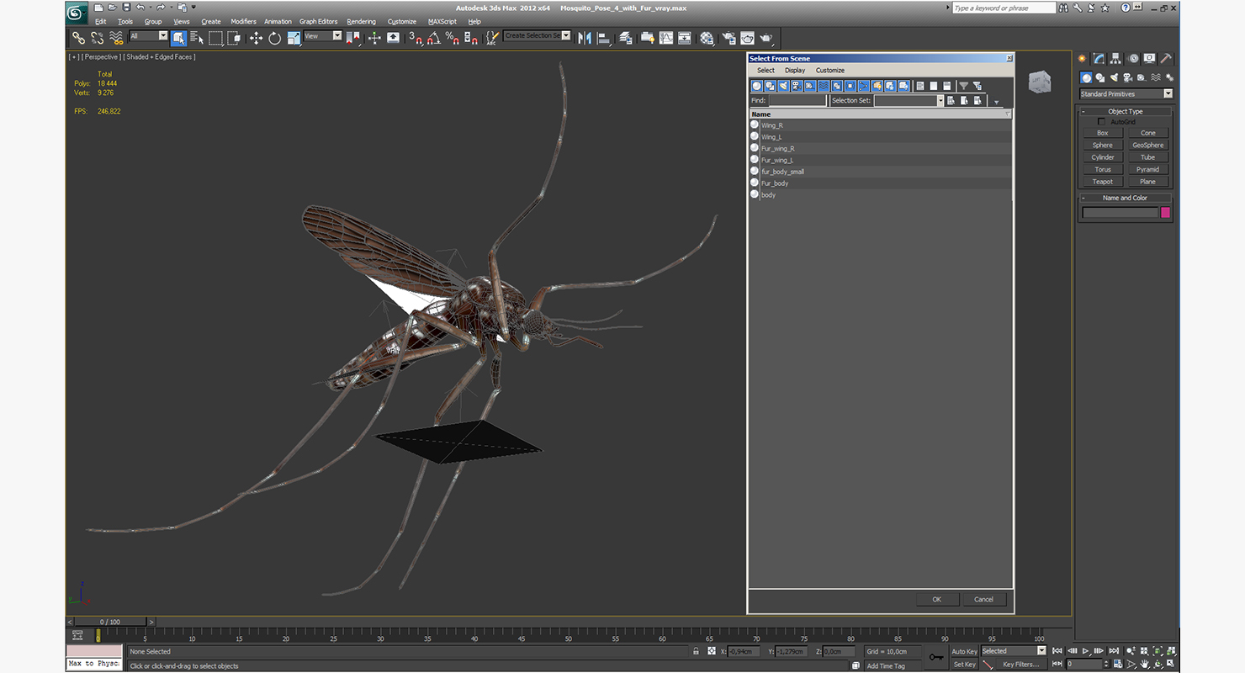The height and width of the screenshot is (673, 1245).
Task: Open the Customize menu in Select From Scene
Action: pos(830,71)
